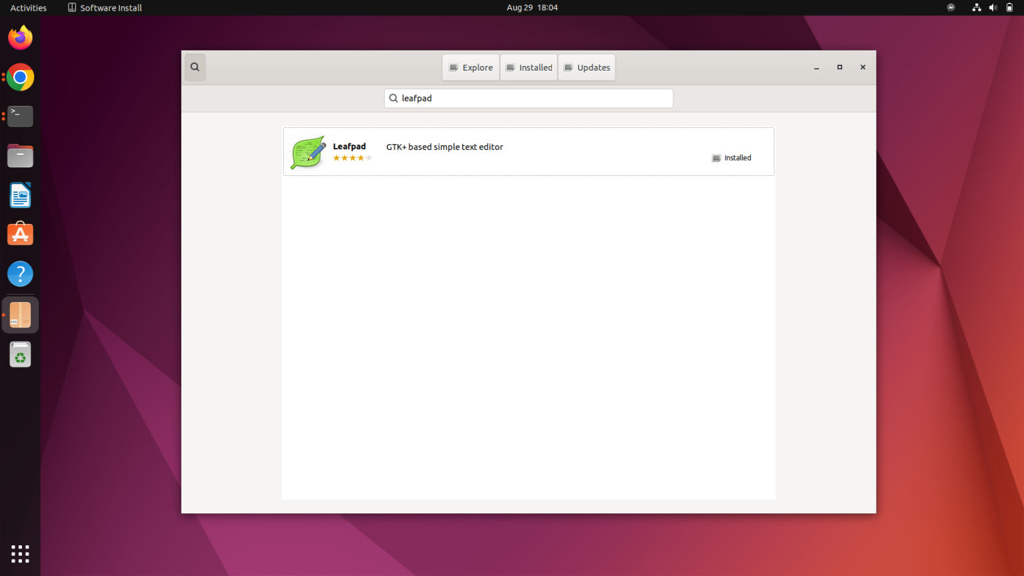Image resolution: width=1024 pixels, height=576 pixels.
Task: Open LibreOffice Writer from the dock
Action: (x=20, y=195)
